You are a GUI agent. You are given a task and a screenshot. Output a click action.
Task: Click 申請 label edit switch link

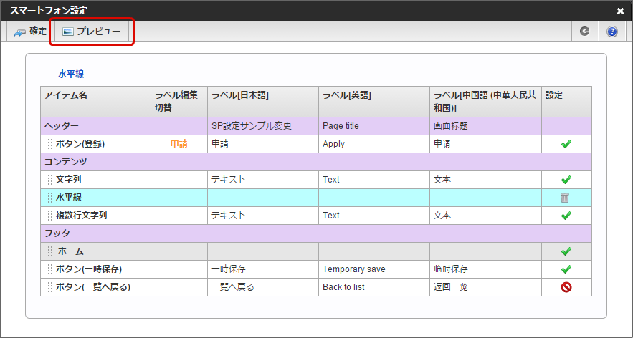[x=179, y=144]
